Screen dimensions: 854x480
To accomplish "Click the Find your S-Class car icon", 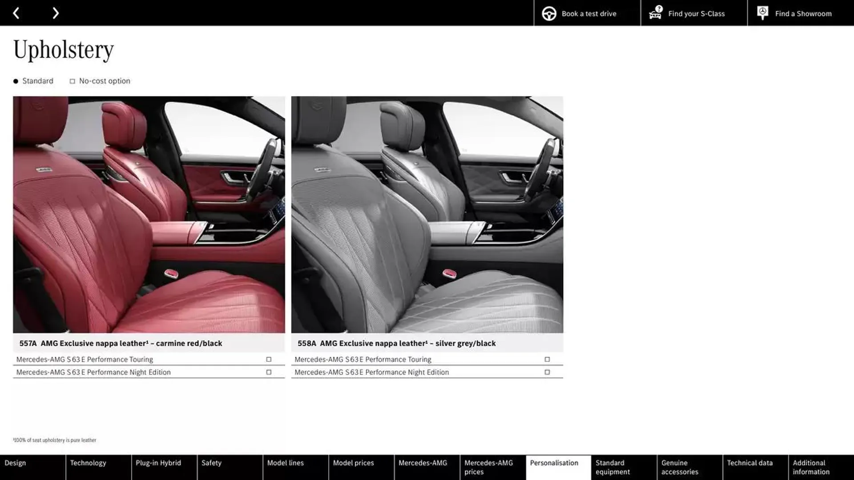I will (x=655, y=13).
